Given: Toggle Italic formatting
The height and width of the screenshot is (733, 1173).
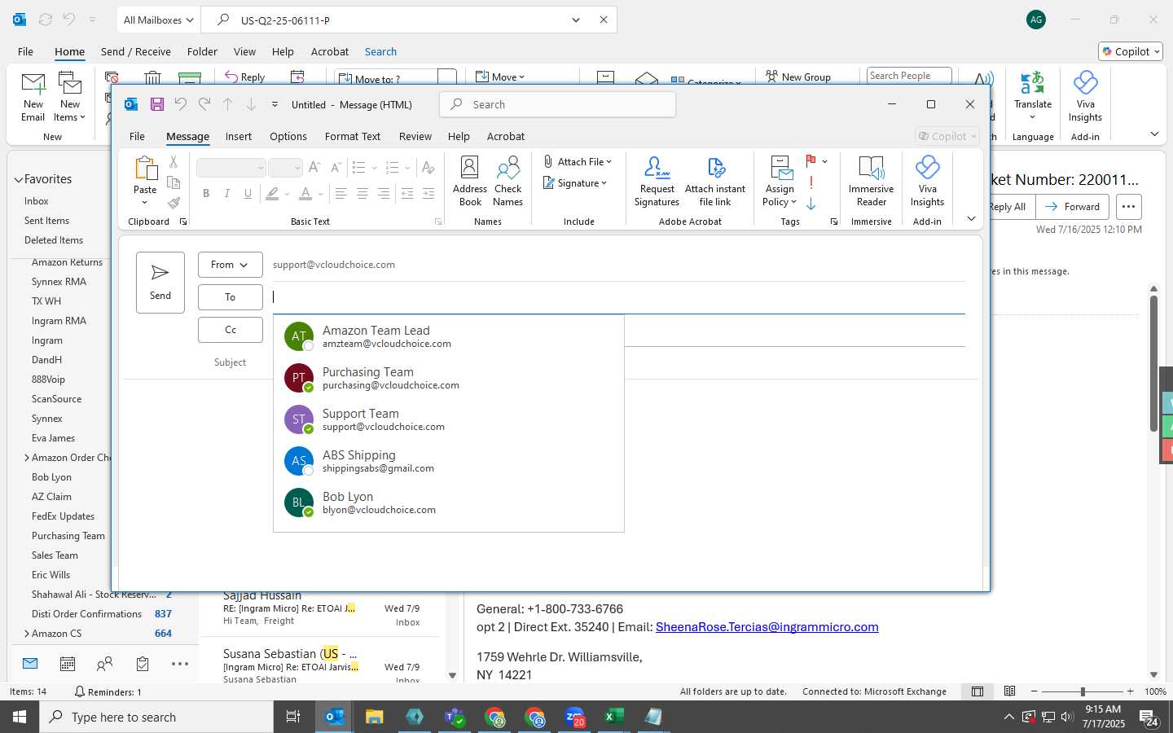Looking at the screenshot, I should click(227, 194).
